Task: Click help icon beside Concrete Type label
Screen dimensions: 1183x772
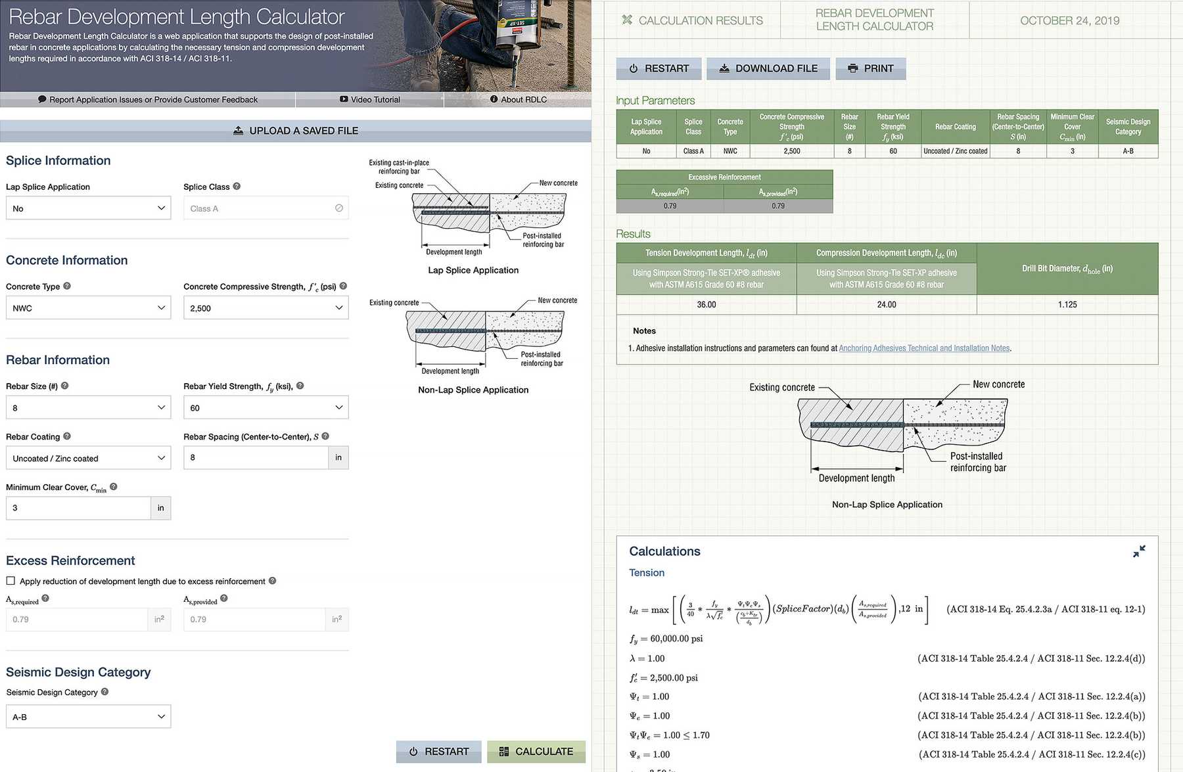Action: tap(67, 286)
